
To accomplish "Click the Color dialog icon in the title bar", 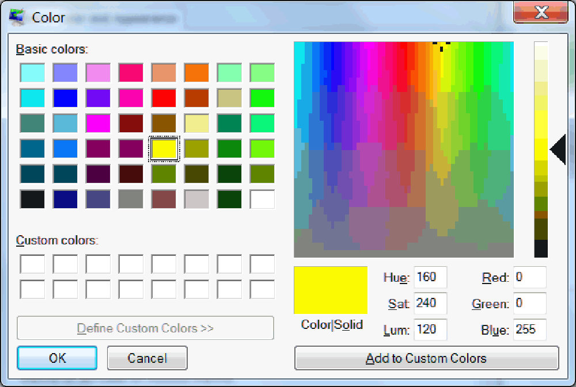I will [18, 17].
